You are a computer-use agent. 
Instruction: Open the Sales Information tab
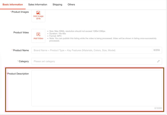38,4
